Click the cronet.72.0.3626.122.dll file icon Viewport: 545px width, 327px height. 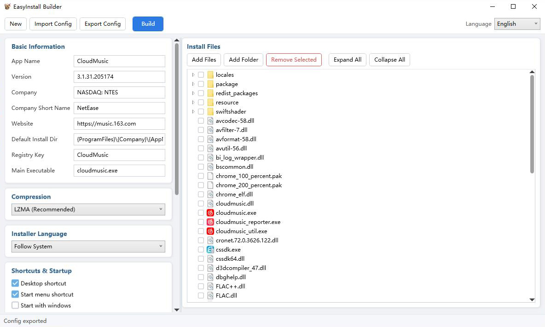[210, 240]
